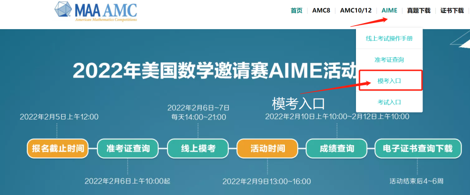Click the green 准考证查询 timeline step
This screenshot has height=195, width=470.
tap(128, 149)
